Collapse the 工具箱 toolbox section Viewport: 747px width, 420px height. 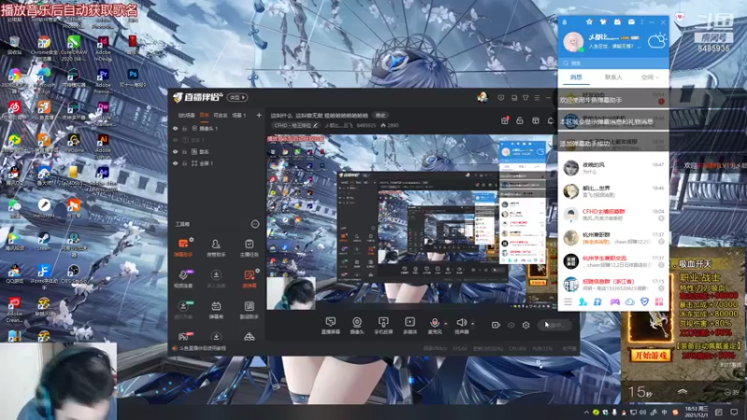[255, 224]
